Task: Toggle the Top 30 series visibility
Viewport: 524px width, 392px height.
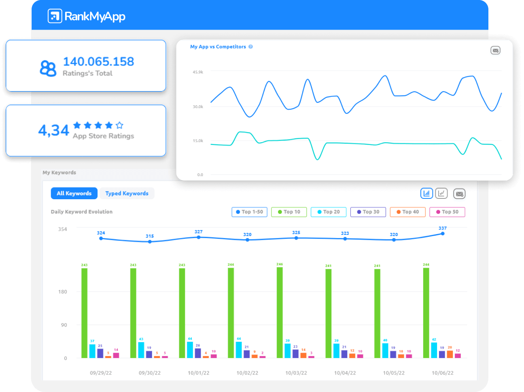Action: click(x=368, y=212)
